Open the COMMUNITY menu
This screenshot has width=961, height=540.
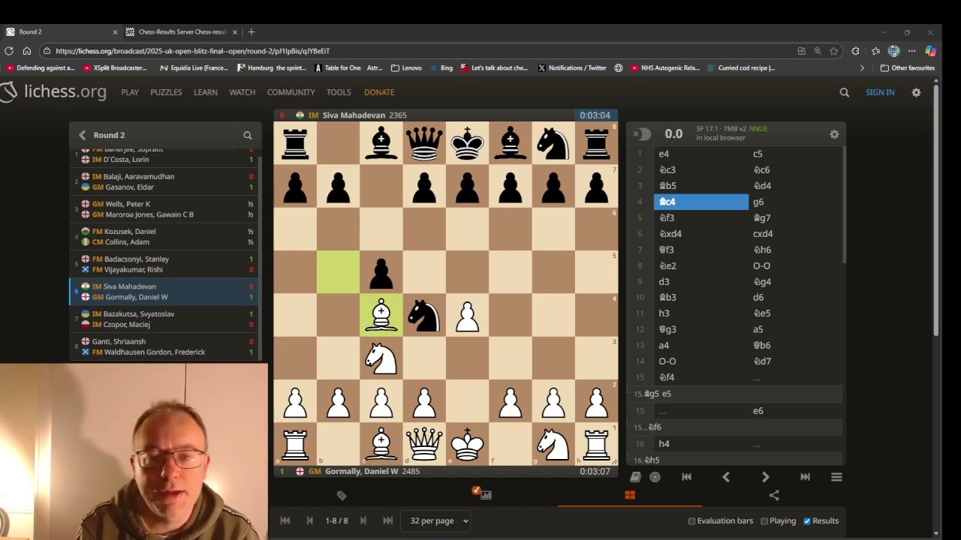pyautogui.click(x=291, y=92)
